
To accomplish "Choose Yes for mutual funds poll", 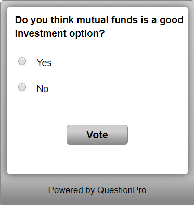I will (22, 61).
